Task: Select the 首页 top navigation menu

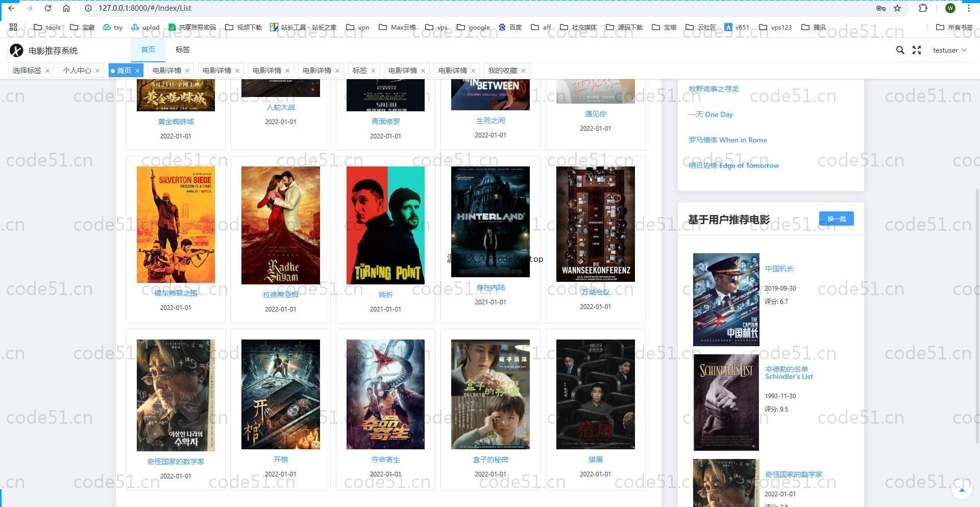Action: pos(148,50)
